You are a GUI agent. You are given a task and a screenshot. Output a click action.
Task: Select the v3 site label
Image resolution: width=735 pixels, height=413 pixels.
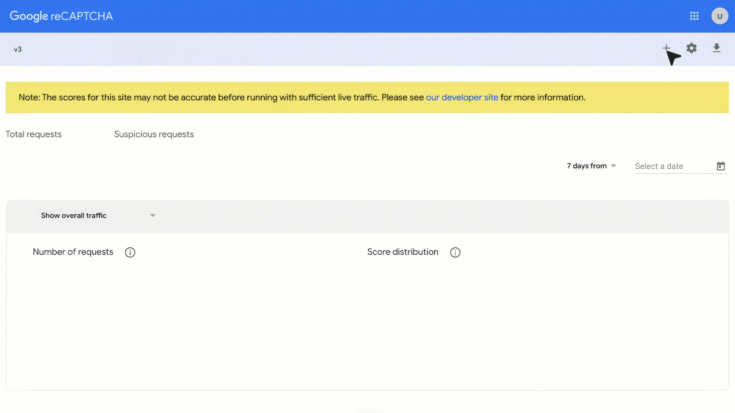(x=18, y=49)
